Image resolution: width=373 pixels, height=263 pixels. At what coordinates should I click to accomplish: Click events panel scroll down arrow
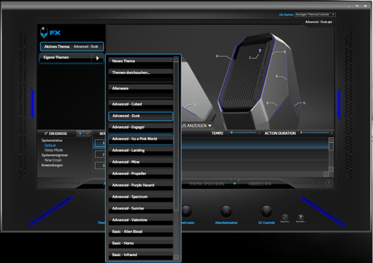tap(331, 169)
